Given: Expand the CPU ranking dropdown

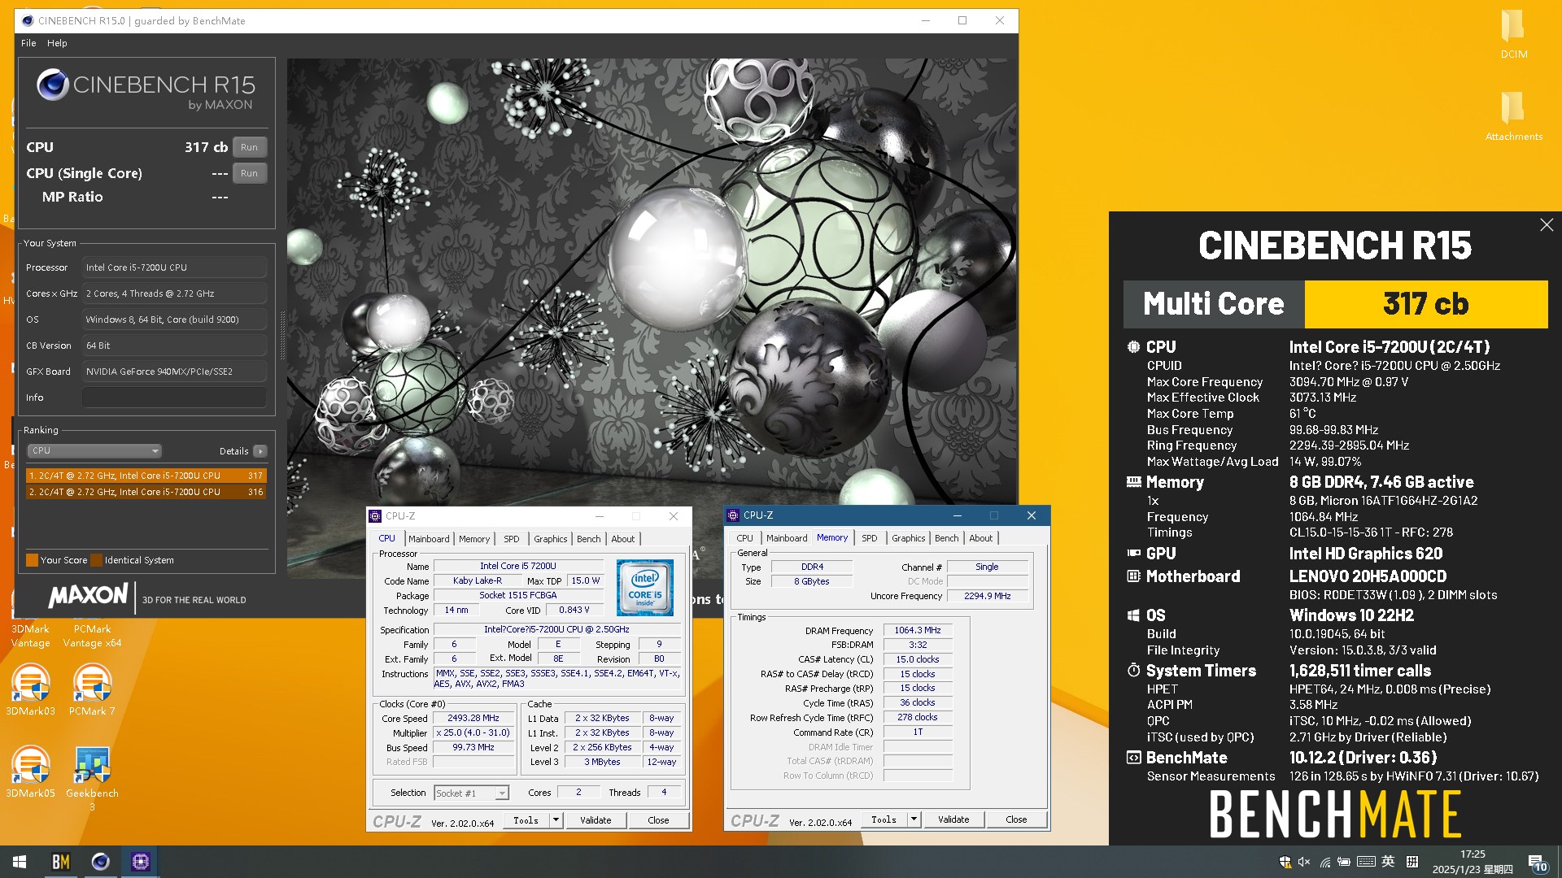Looking at the screenshot, I should pos(94,451).
